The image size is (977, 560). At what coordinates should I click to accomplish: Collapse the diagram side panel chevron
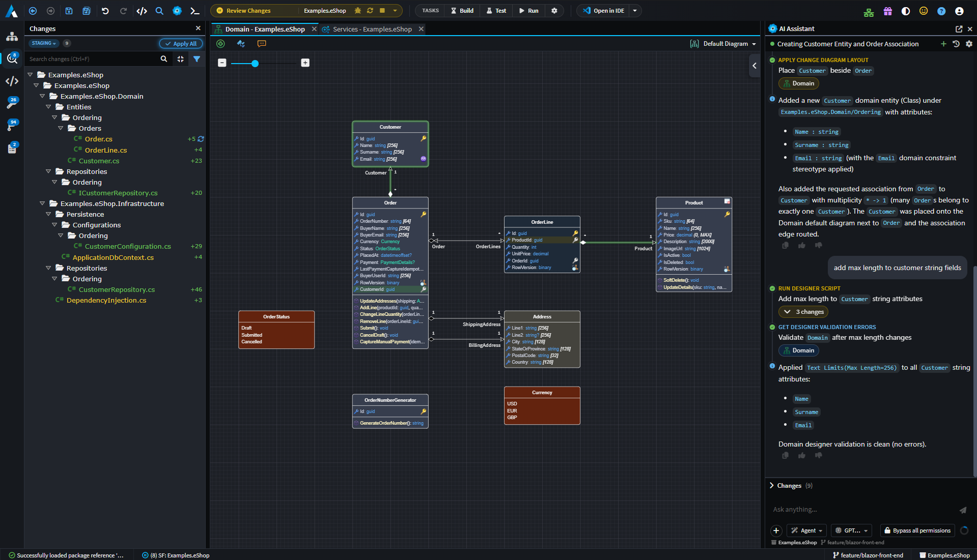coord(755,66)
